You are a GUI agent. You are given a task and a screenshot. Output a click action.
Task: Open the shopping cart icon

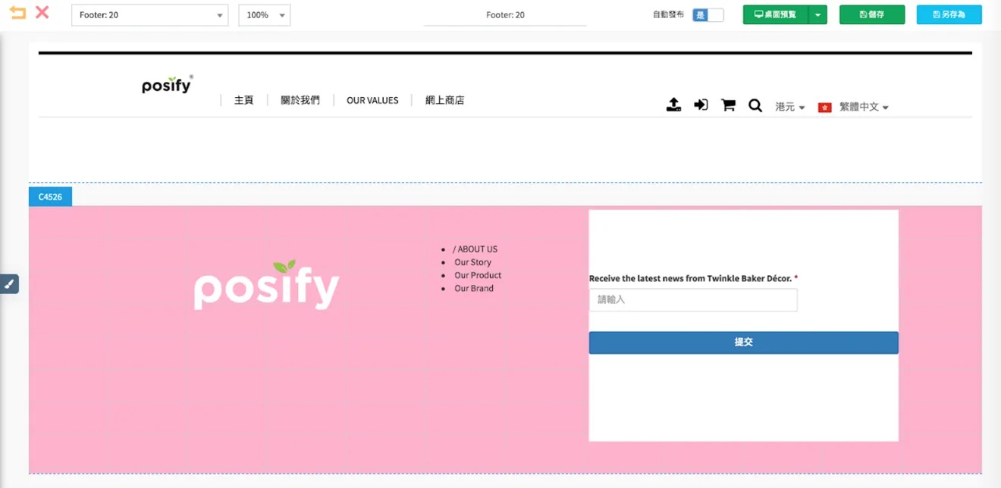coord(728,105)
